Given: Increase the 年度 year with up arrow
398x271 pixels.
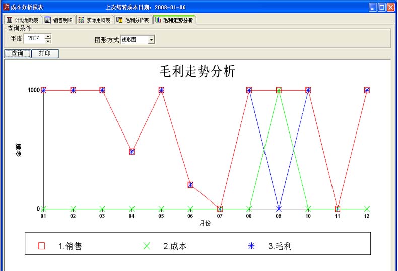Looking at the screenshot, I should pyautogui.click(x=48, y=36).
